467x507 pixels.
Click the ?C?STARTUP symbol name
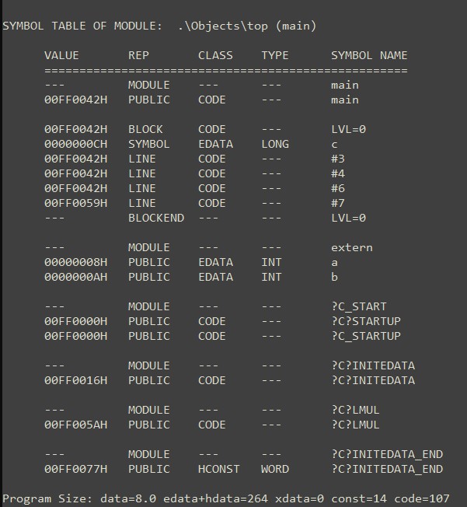(x=366, y=321)
